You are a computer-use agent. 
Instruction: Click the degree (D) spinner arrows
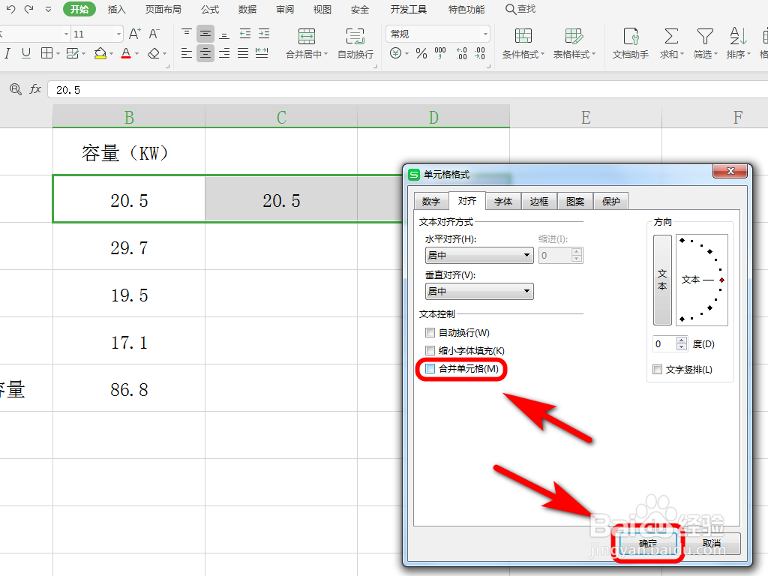pos(682,343)
